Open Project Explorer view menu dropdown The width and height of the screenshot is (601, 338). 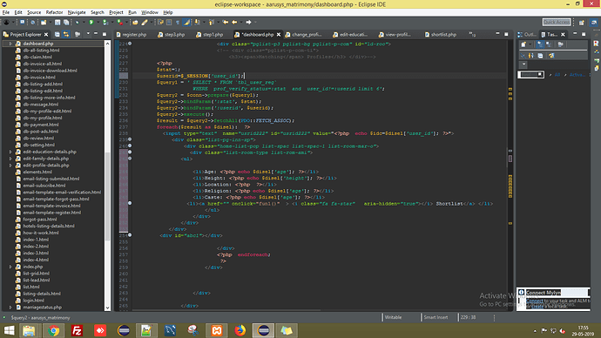(88, 34)
